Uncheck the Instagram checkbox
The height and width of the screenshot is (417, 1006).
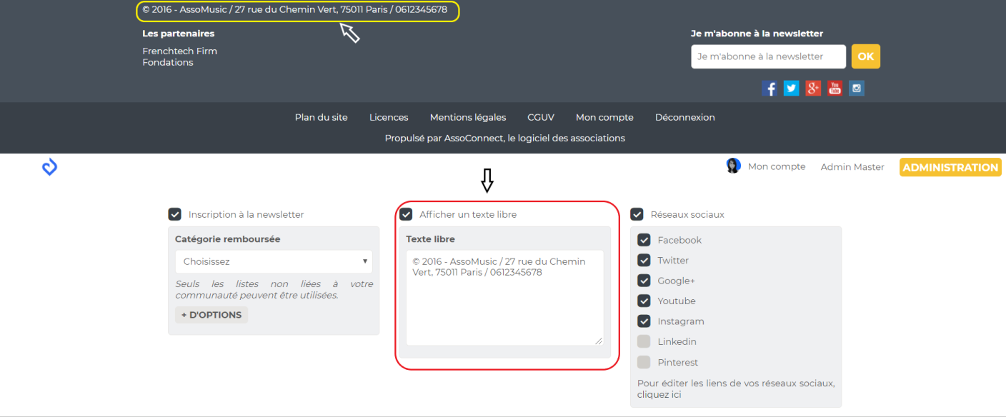[644, 321]
